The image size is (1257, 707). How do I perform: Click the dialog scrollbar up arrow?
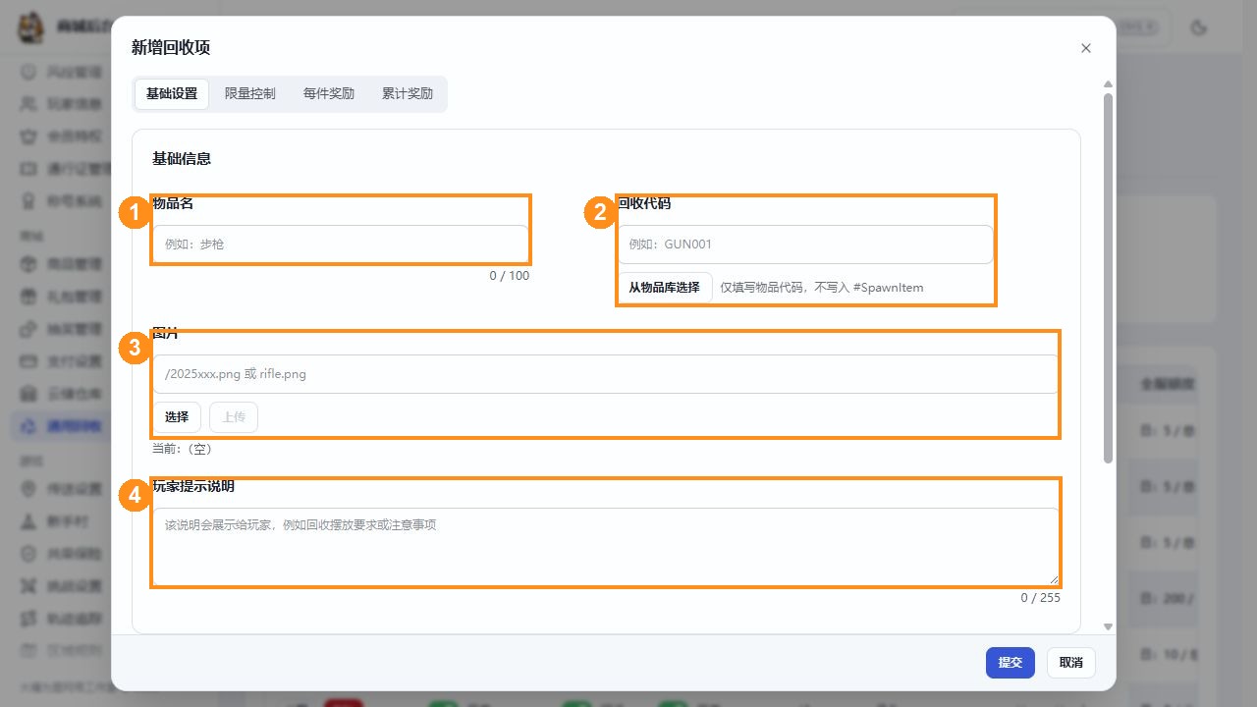1109,84
